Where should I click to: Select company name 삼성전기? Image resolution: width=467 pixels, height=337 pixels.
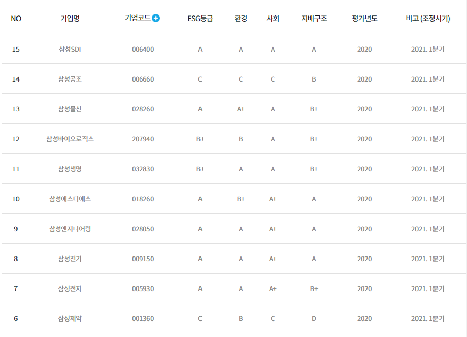(x=70, y=259)
